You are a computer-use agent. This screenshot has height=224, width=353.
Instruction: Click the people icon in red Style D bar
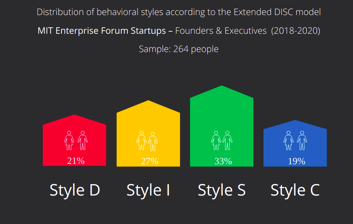click(76, 140)
